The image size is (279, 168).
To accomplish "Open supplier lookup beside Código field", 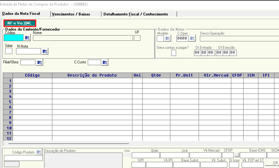I will [27, 38].
